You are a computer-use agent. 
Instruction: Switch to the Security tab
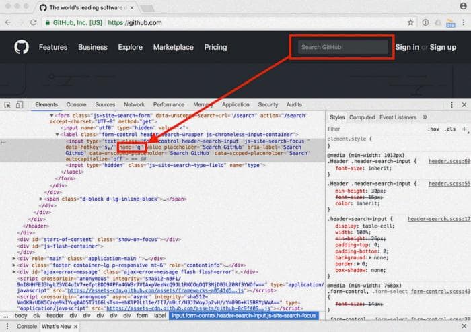coord(268,104)
